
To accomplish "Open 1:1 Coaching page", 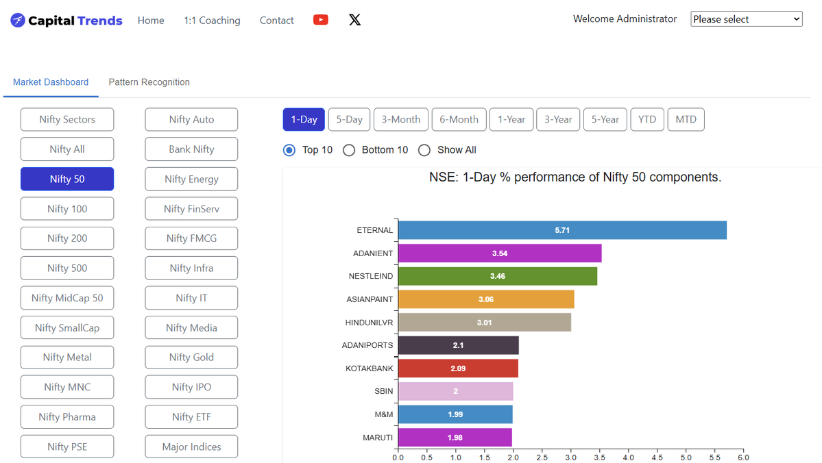I will (212, 21).
